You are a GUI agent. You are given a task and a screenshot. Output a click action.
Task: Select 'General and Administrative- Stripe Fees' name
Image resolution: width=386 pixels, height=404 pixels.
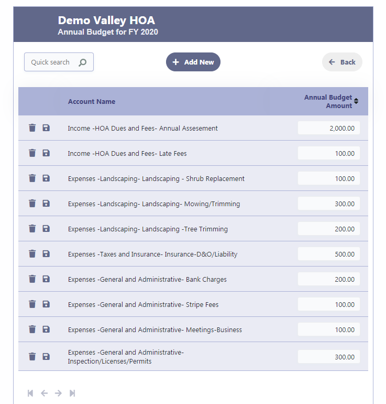(x=159, y=305)
